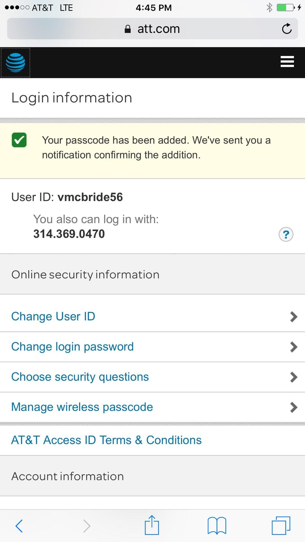
Task: Go back using Safari back arrow
Action: click(19, 526)
